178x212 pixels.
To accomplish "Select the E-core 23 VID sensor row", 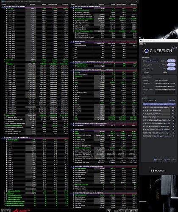I will [35, 58].
